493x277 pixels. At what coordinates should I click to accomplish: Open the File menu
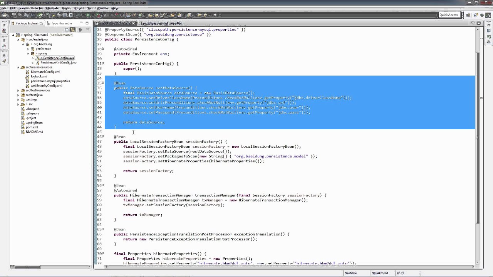[4, 8]
